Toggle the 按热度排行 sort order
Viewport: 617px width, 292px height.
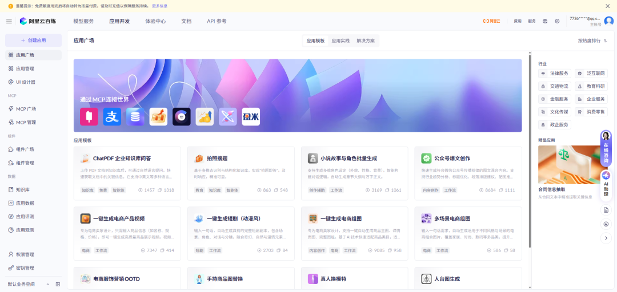pyautogui.click(x=592, y=40)
